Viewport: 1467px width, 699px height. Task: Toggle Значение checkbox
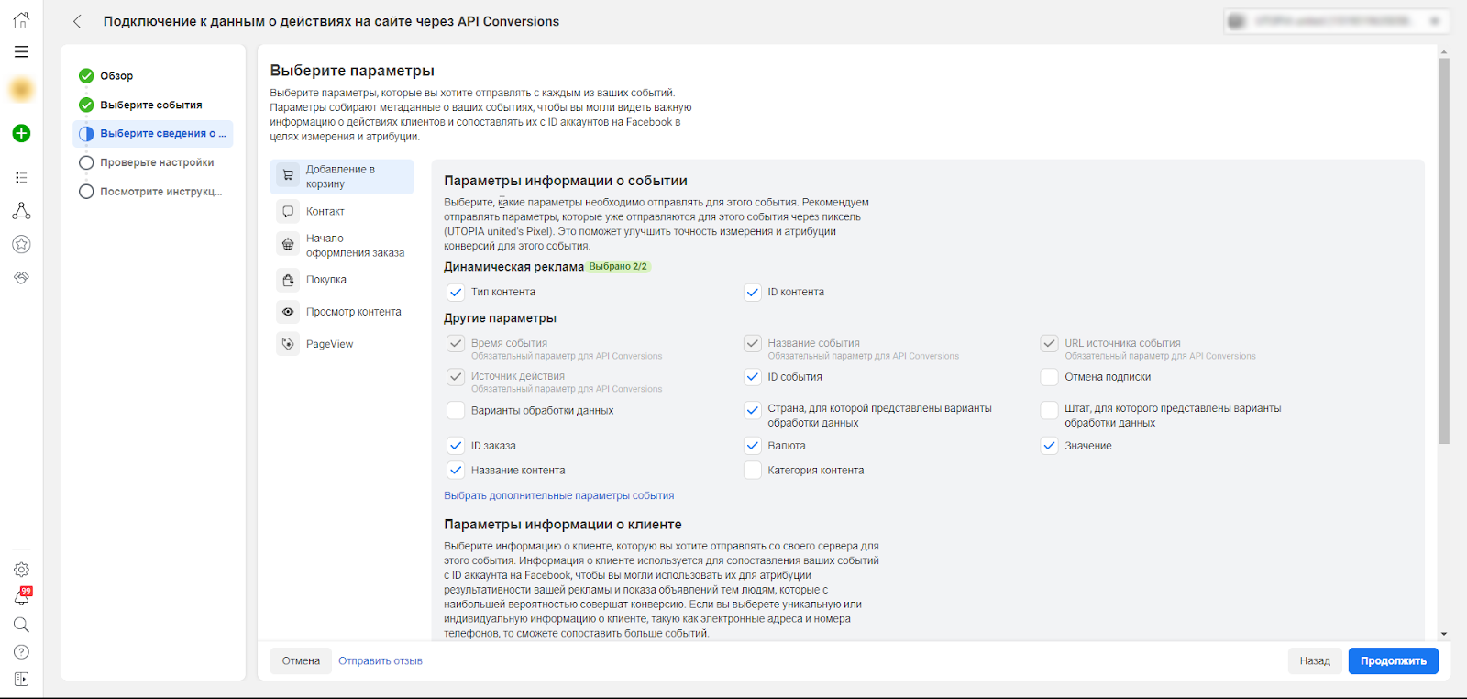(1050, 446)
